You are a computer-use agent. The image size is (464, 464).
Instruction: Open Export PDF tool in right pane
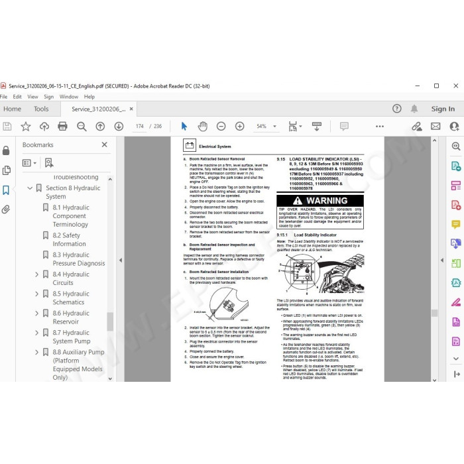point(456,166)
